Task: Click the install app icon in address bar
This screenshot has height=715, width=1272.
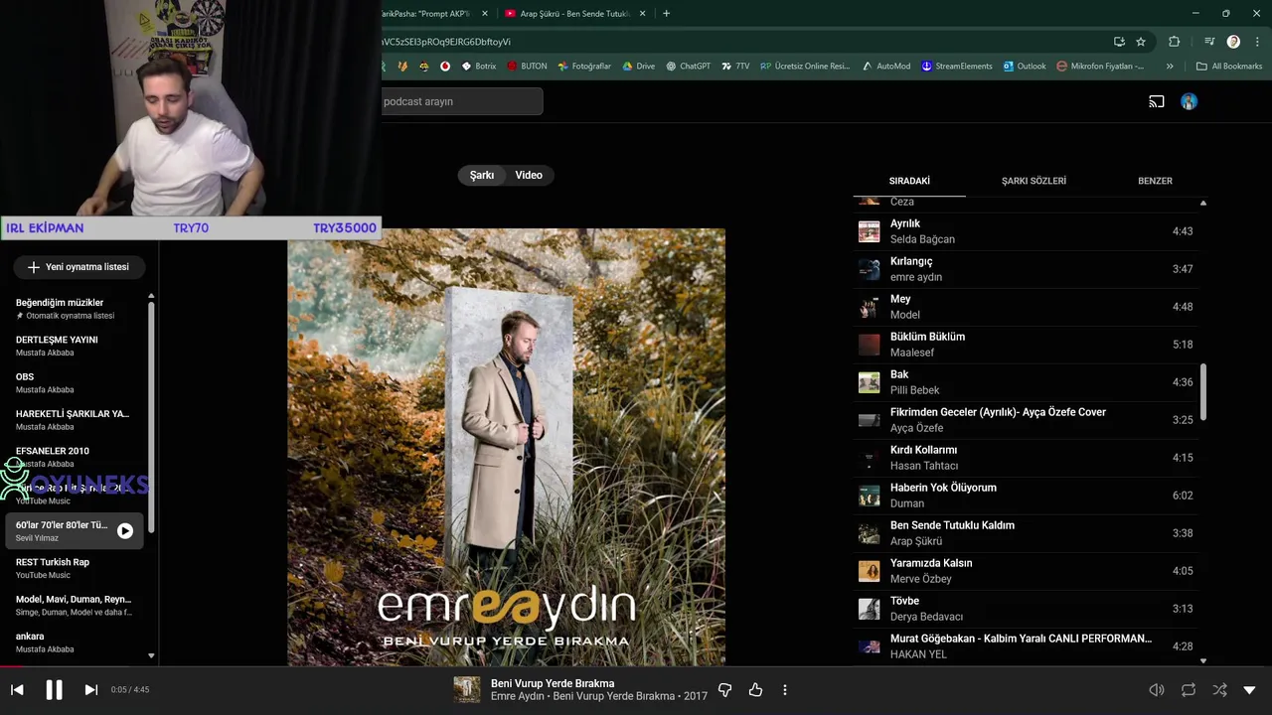Action: [1119, 42]
